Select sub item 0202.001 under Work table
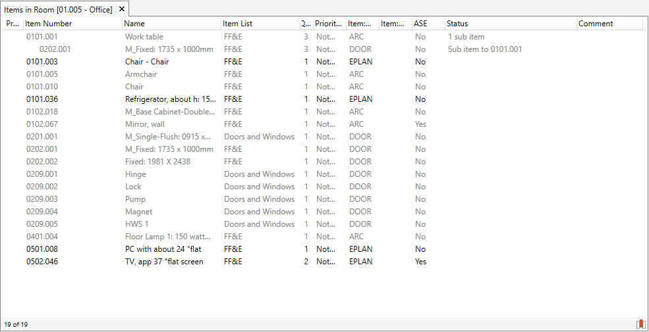This screenshot has height=332, width=649. [55, 49]
